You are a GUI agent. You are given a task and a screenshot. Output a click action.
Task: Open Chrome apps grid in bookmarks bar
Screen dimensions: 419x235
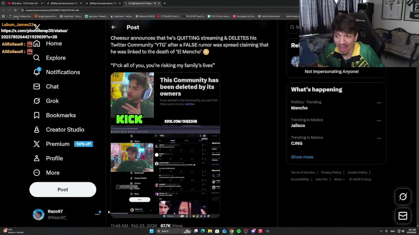(3, 16)
